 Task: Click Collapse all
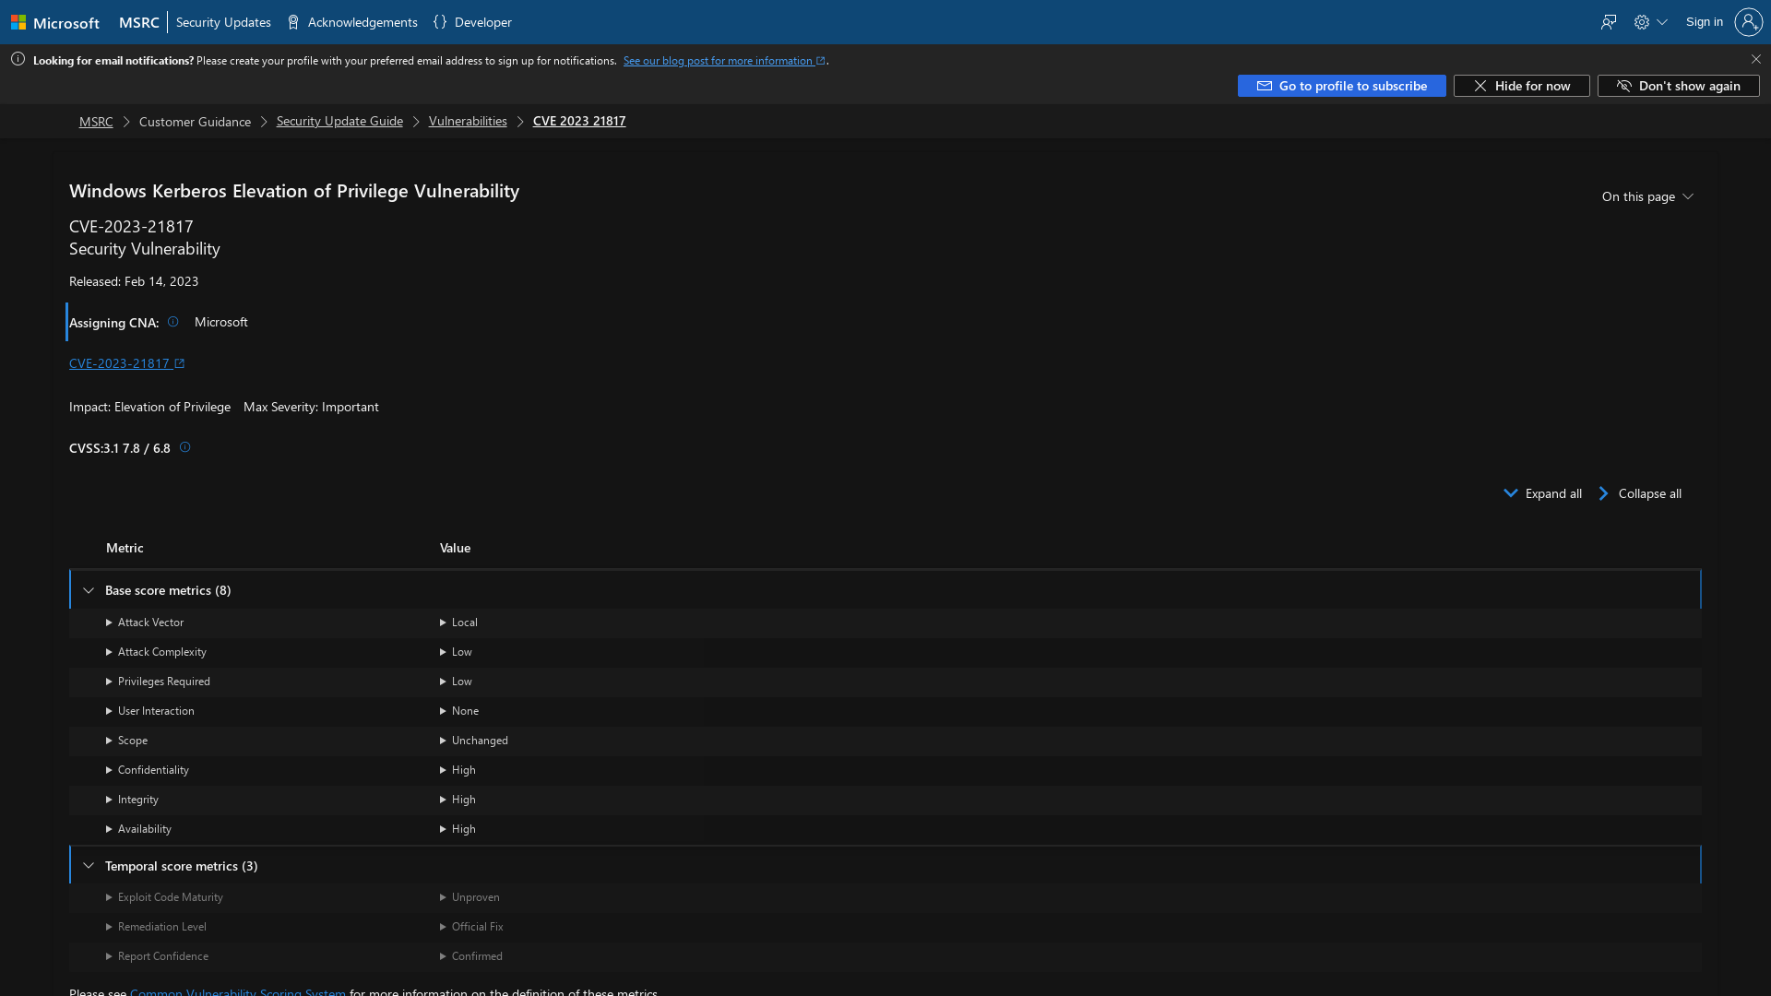(x=1639, y=493)
